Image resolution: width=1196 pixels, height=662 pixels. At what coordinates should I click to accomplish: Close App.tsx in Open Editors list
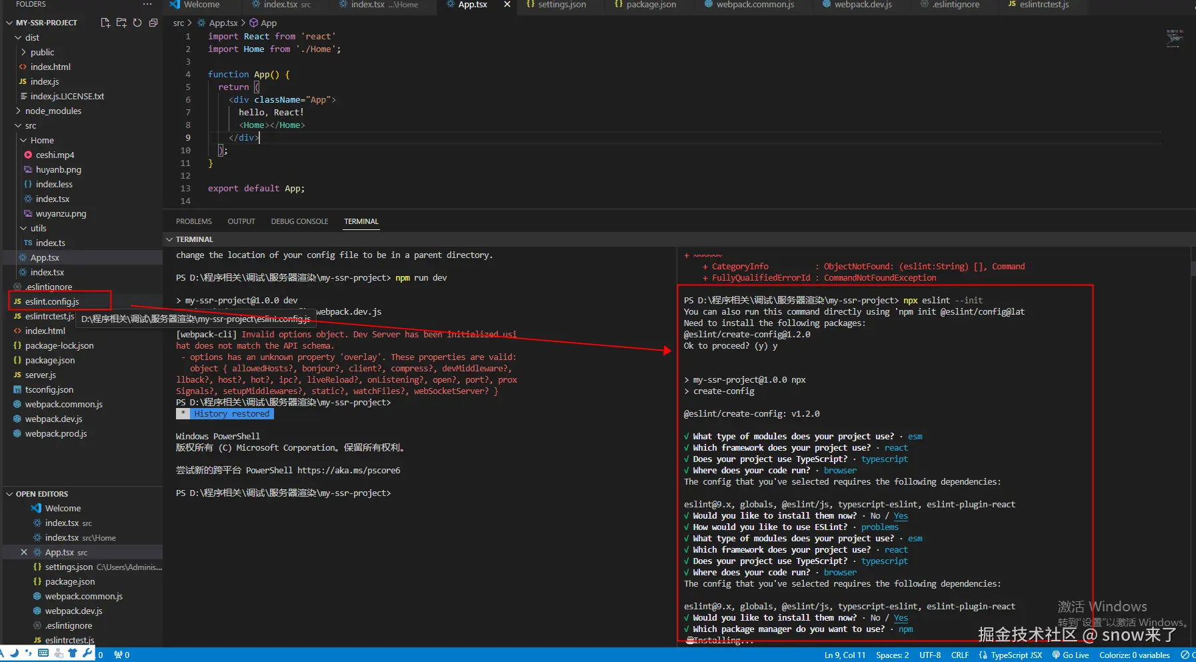point(24,552)
